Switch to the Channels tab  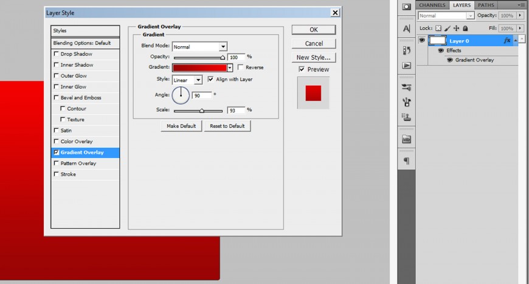click(x=432, y=5)
